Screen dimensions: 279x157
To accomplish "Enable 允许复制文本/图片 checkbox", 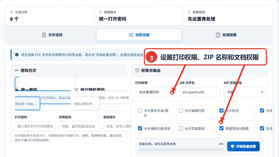I will (140, 111).
